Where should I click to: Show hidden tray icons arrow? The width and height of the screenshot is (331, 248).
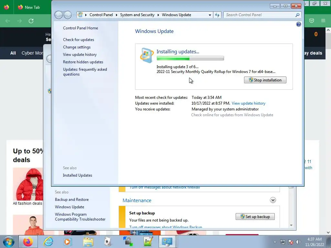[275, 242]
